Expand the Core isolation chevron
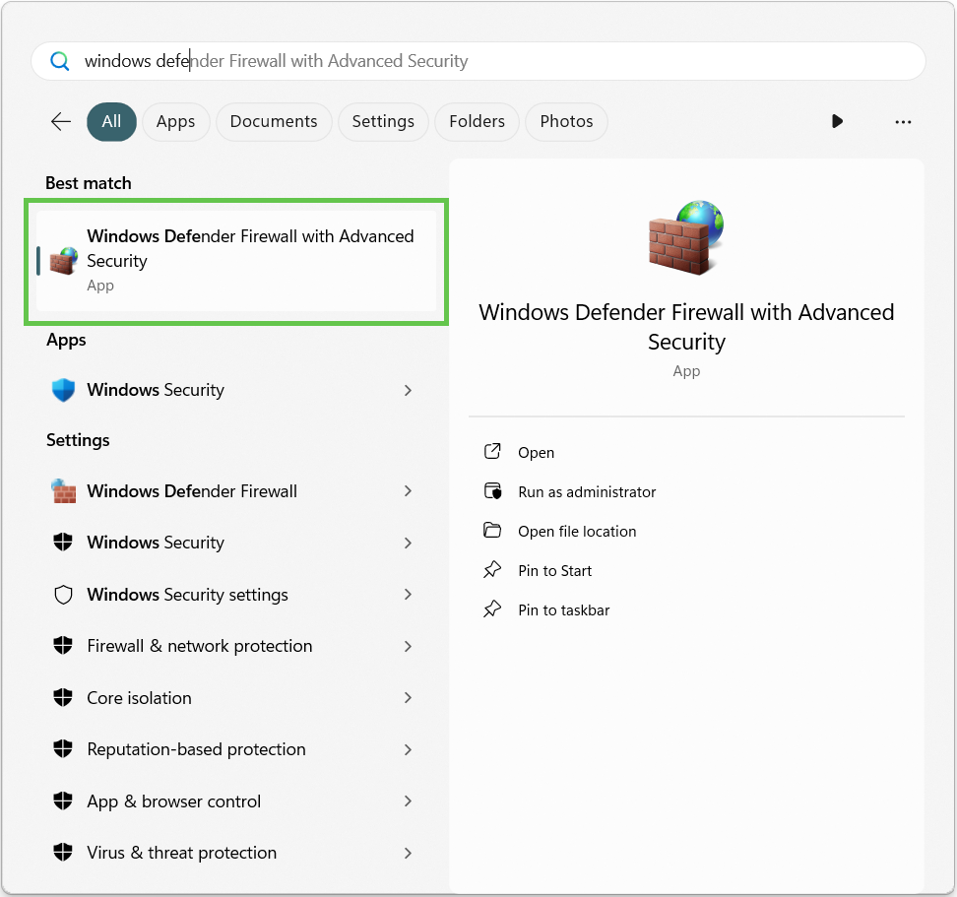 pyautogui.click(x=409, y=697)
